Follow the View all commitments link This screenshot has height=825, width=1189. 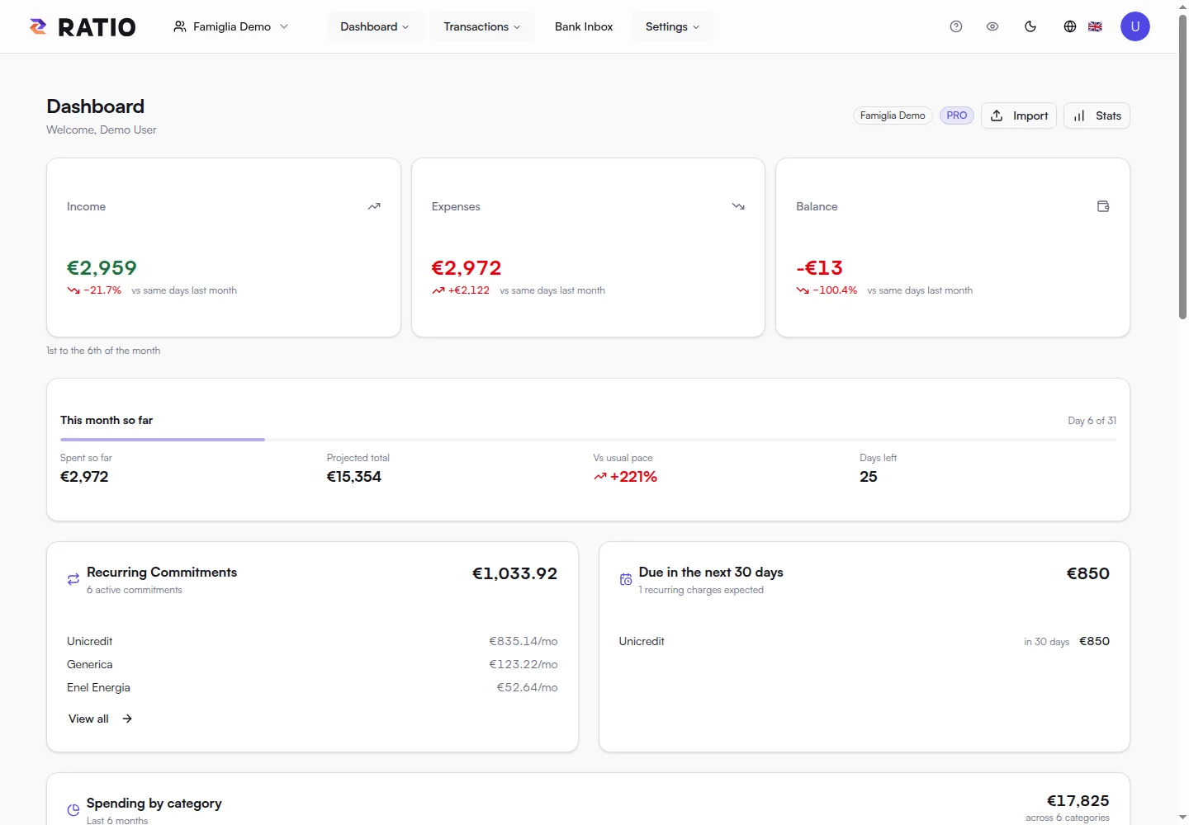[100, 719]
